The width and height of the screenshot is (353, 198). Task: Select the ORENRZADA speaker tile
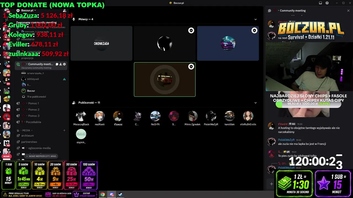pos(101,43)
